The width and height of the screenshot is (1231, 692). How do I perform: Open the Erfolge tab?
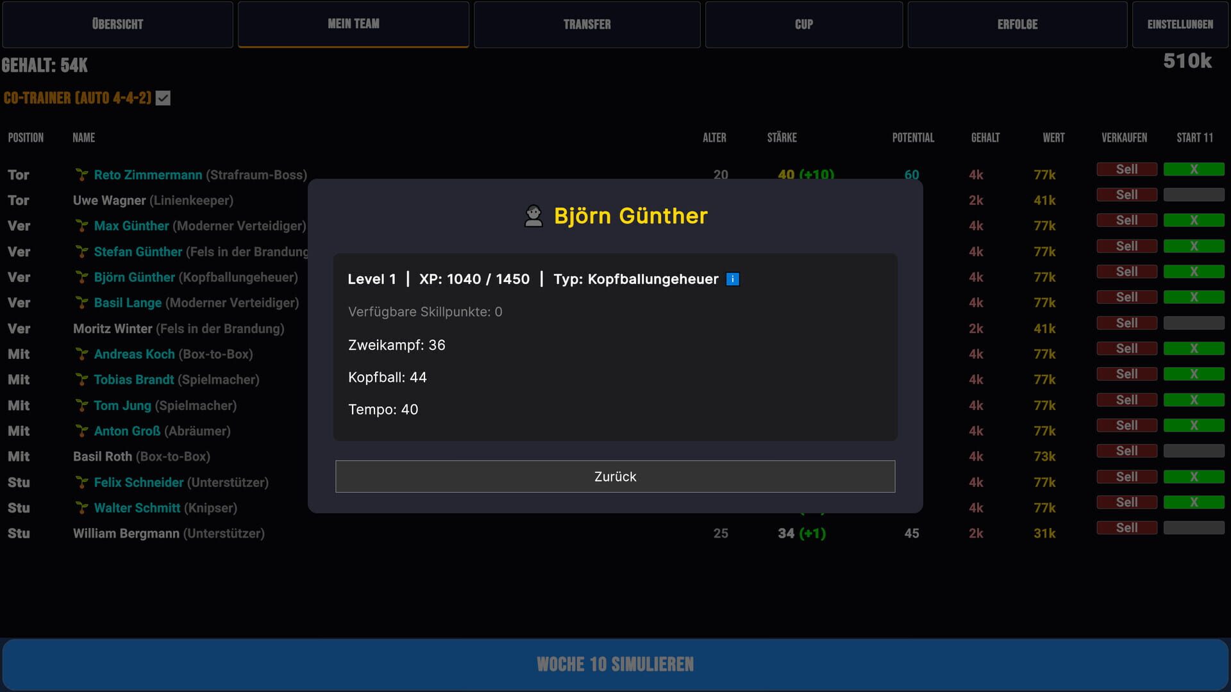(1017, 24)
